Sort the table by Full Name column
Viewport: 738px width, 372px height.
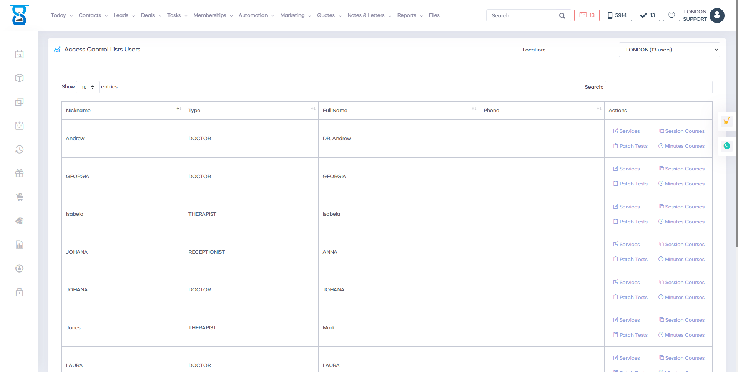398,111
